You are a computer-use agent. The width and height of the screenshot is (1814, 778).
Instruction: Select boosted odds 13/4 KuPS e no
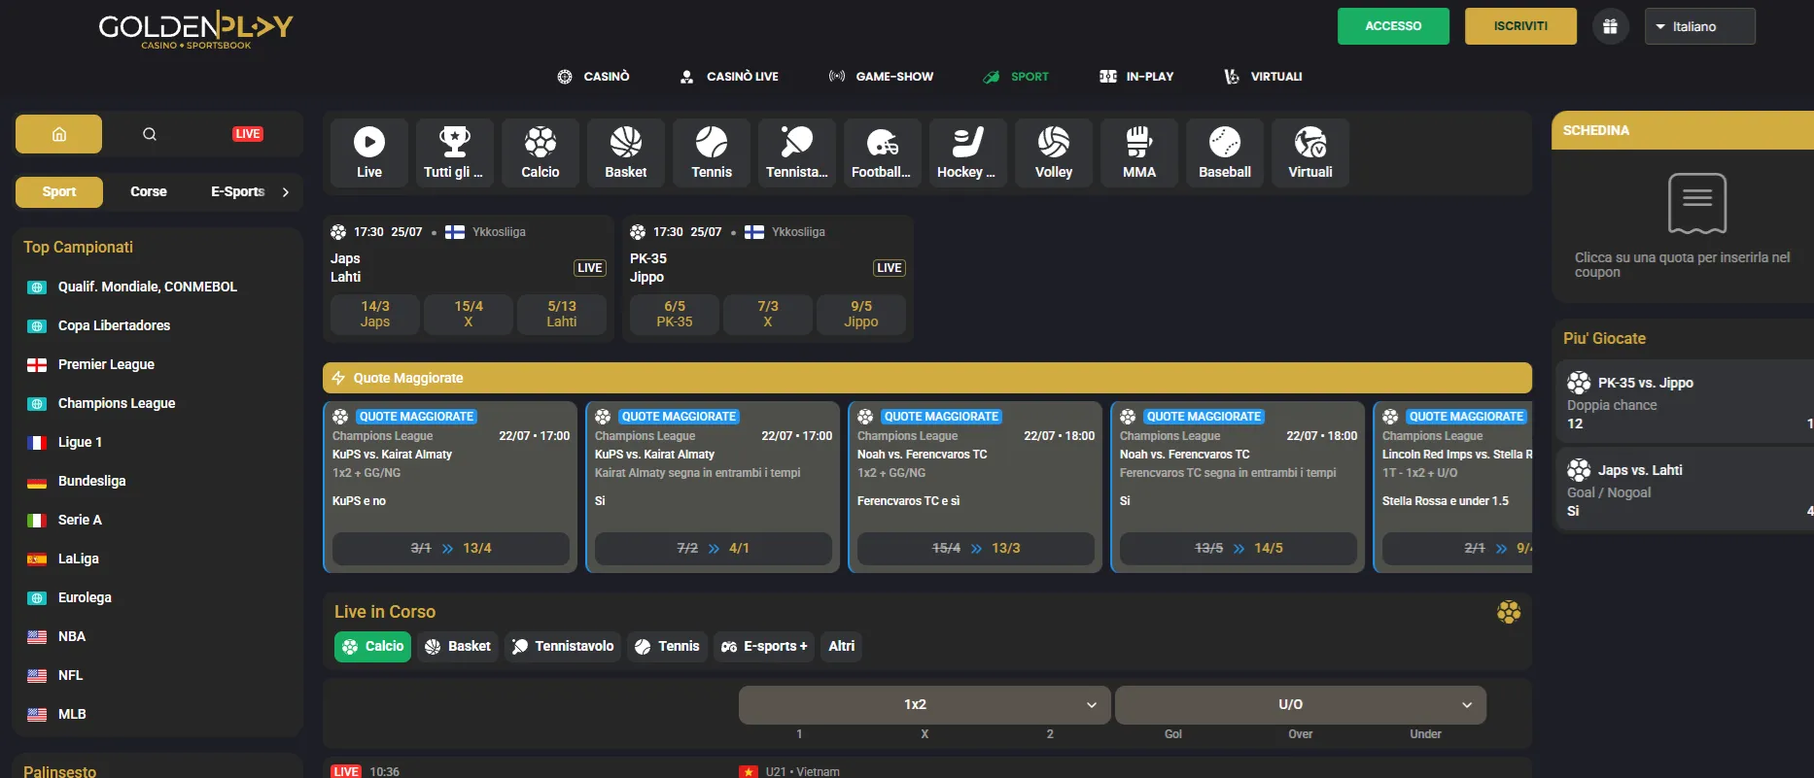click(451, 549)
